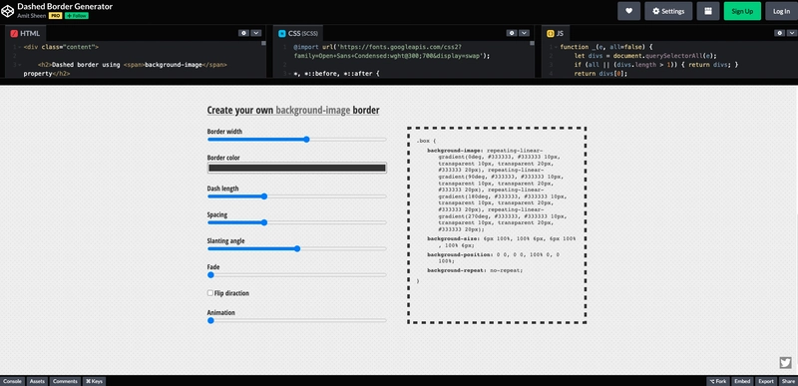Adjust the Dash length slider
Image resolution: width=798 pixels, height=386 pixels.
coord(296,196)
